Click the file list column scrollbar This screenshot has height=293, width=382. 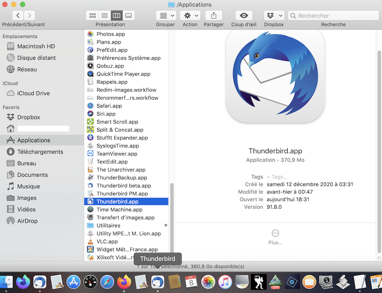[x=172, y=218]
